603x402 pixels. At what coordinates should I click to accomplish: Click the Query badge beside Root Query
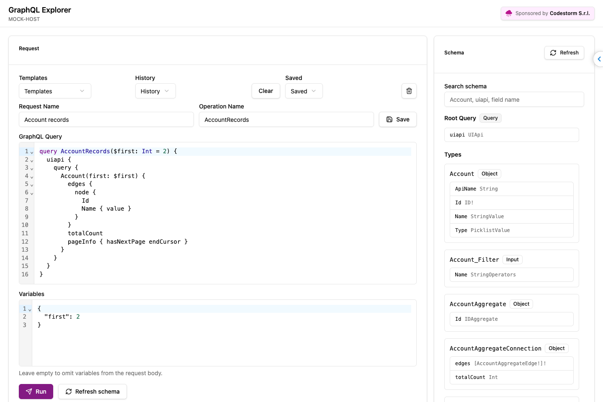tap(490, 118)
